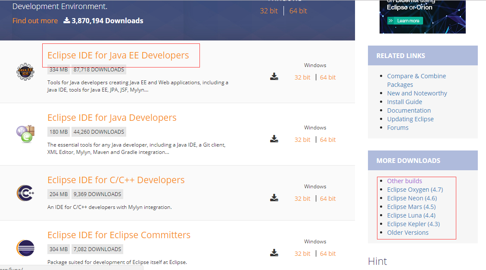This screenshot has width=486, height=270.
Task: Open the Documentation link
Action: [x=409, y=110]
